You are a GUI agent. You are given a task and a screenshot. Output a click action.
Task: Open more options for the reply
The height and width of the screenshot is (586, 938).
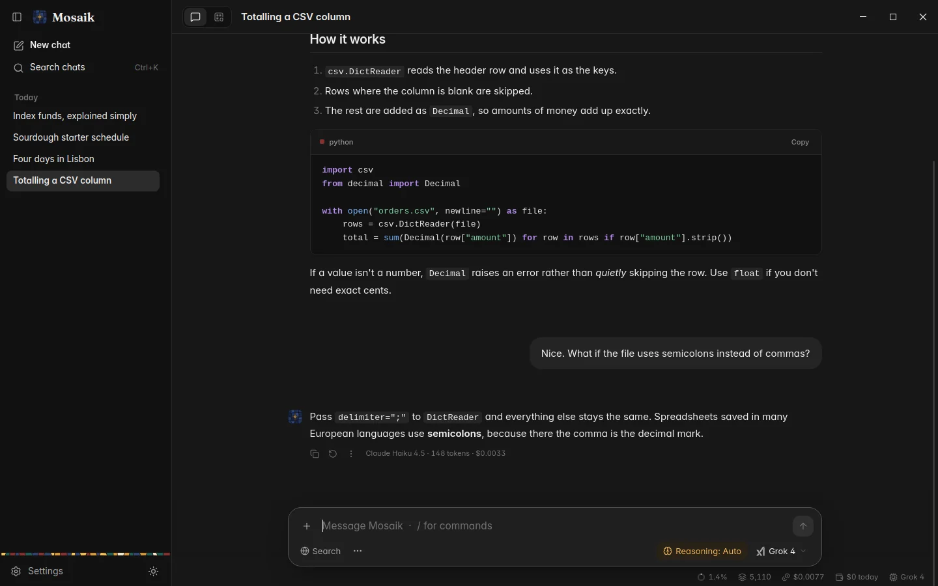[351, 454]
